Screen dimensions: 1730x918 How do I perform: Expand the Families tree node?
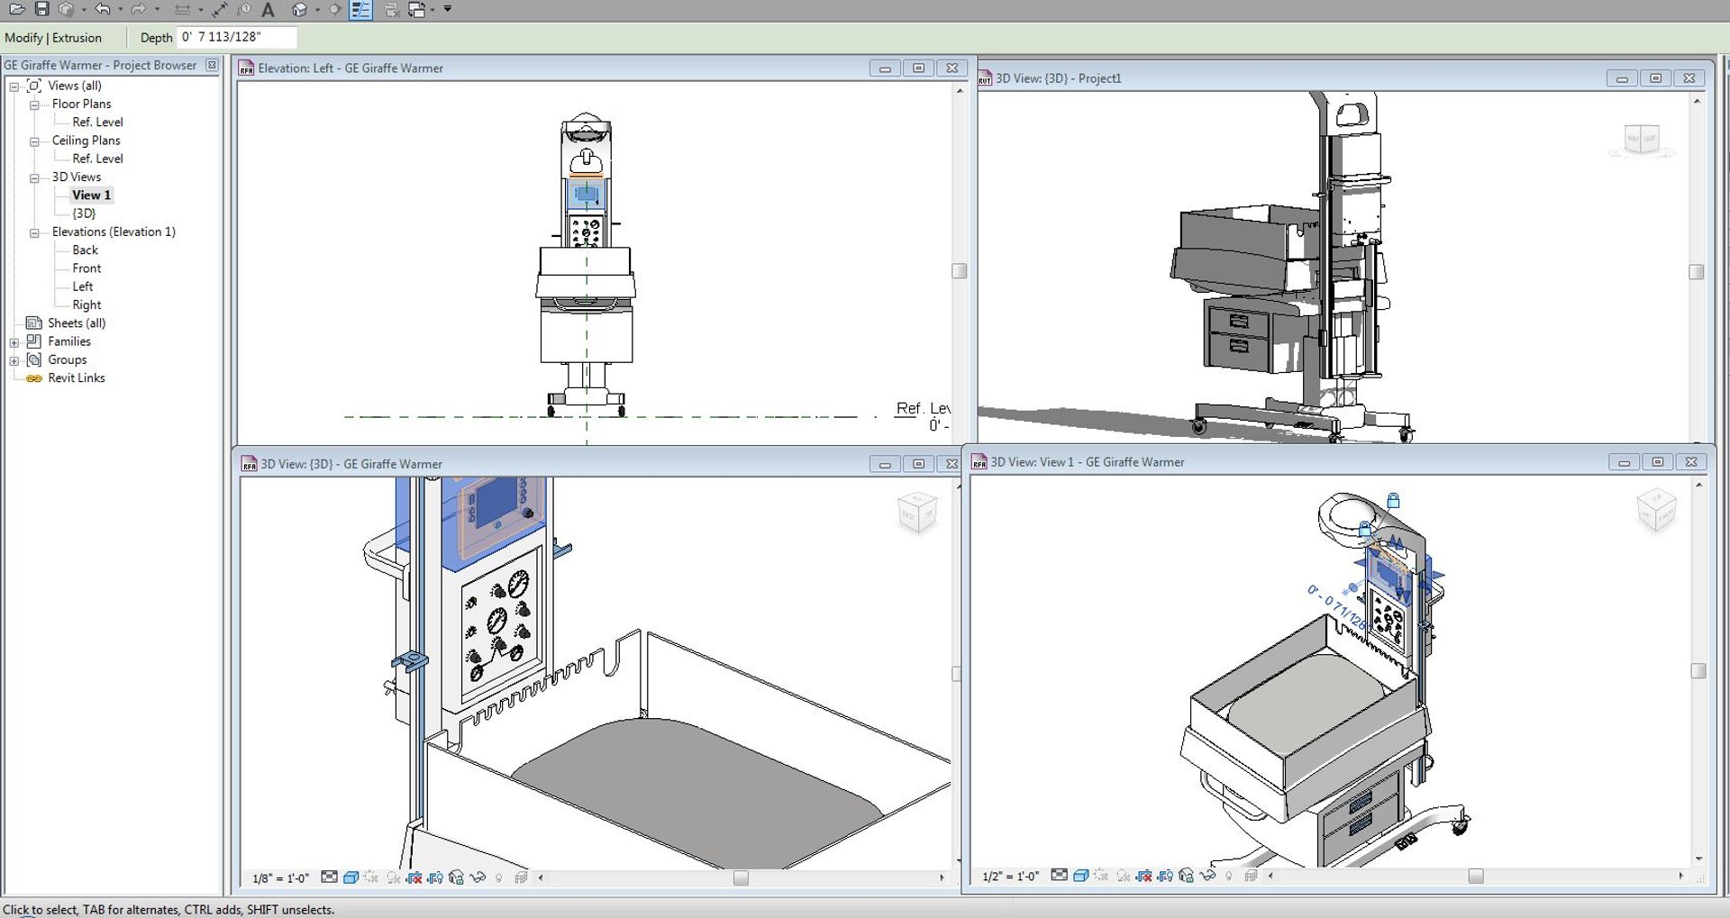(14, 342)
